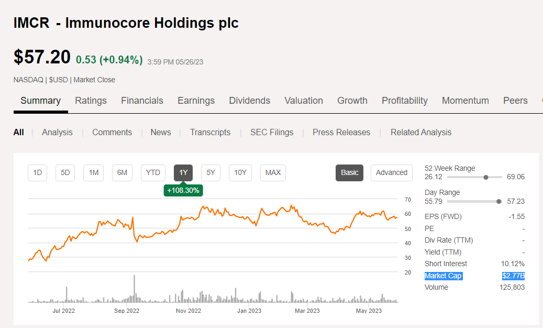View Press Releases

341,133
